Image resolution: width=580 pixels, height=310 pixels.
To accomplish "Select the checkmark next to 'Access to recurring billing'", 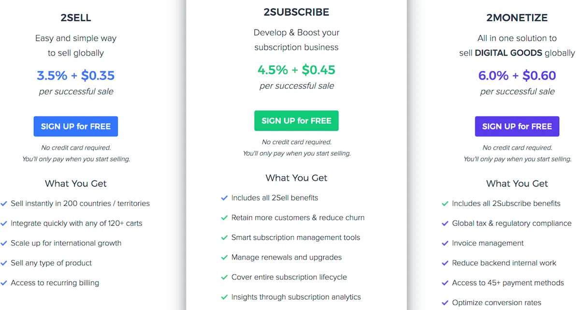I will 4,282.
